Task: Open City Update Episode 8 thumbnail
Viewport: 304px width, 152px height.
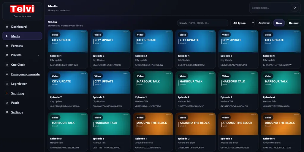Action: click(x=110, y=83)
